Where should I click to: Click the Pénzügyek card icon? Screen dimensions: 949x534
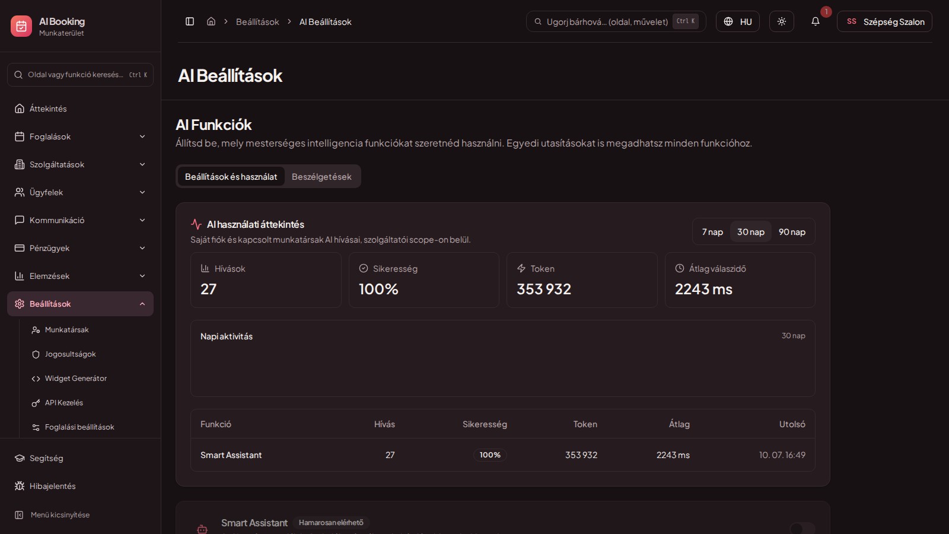click(20, 248)
